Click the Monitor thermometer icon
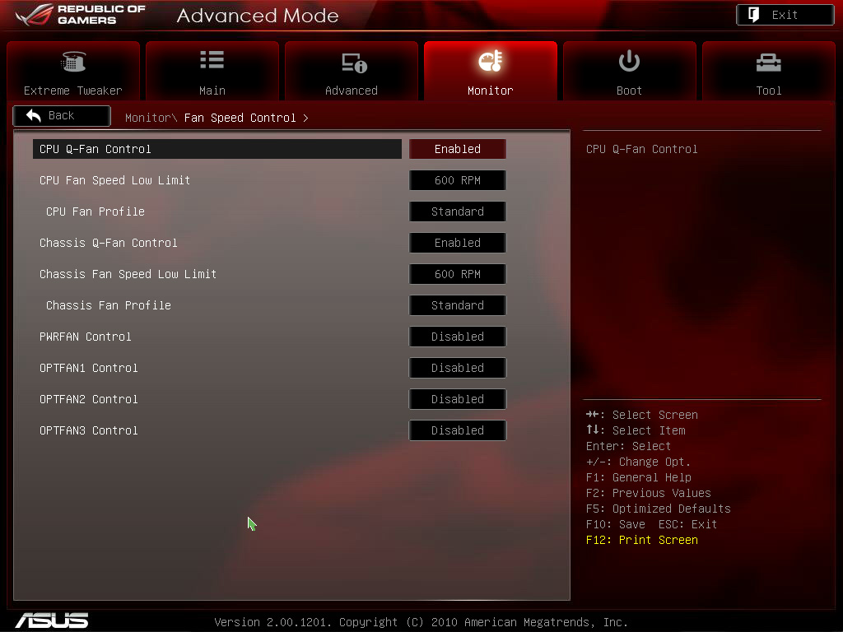The width and height of the screenshot is (843, 632). click(x=490, y=62)
